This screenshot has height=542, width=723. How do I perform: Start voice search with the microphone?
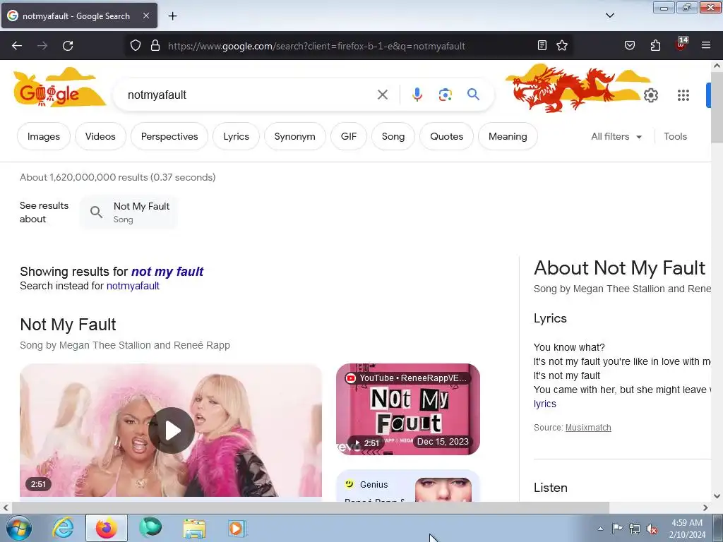pos(417,95)
